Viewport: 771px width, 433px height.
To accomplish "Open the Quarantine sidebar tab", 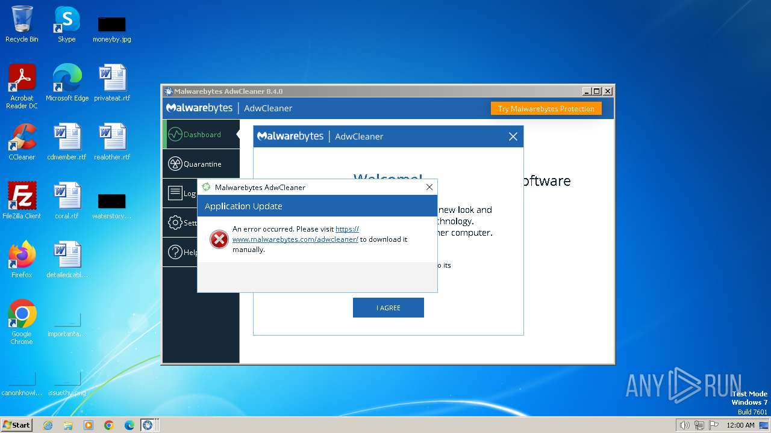I will tap(201, 164).
